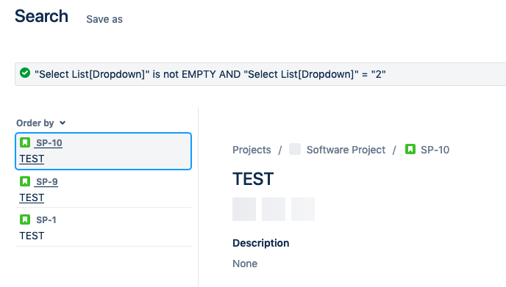Expand the Order by dropdown
Image resolution: width=506 pixels, height=287 pixels.
(41, 123)
